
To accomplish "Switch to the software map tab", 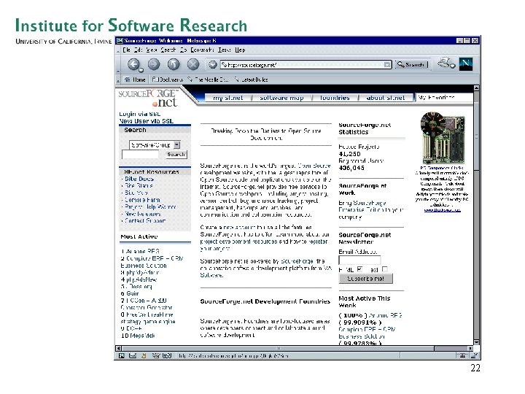I will [x=281, y=98].
